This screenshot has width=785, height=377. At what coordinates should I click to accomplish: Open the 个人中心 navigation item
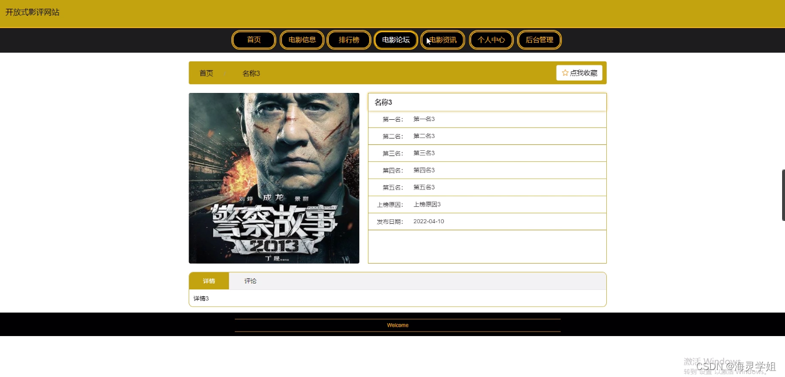point(491,40)
